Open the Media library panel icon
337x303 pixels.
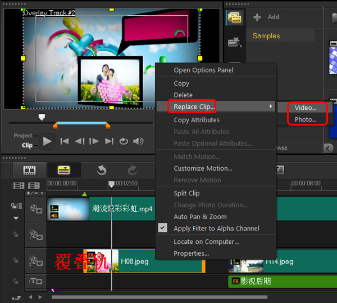[x=234, y=17]
